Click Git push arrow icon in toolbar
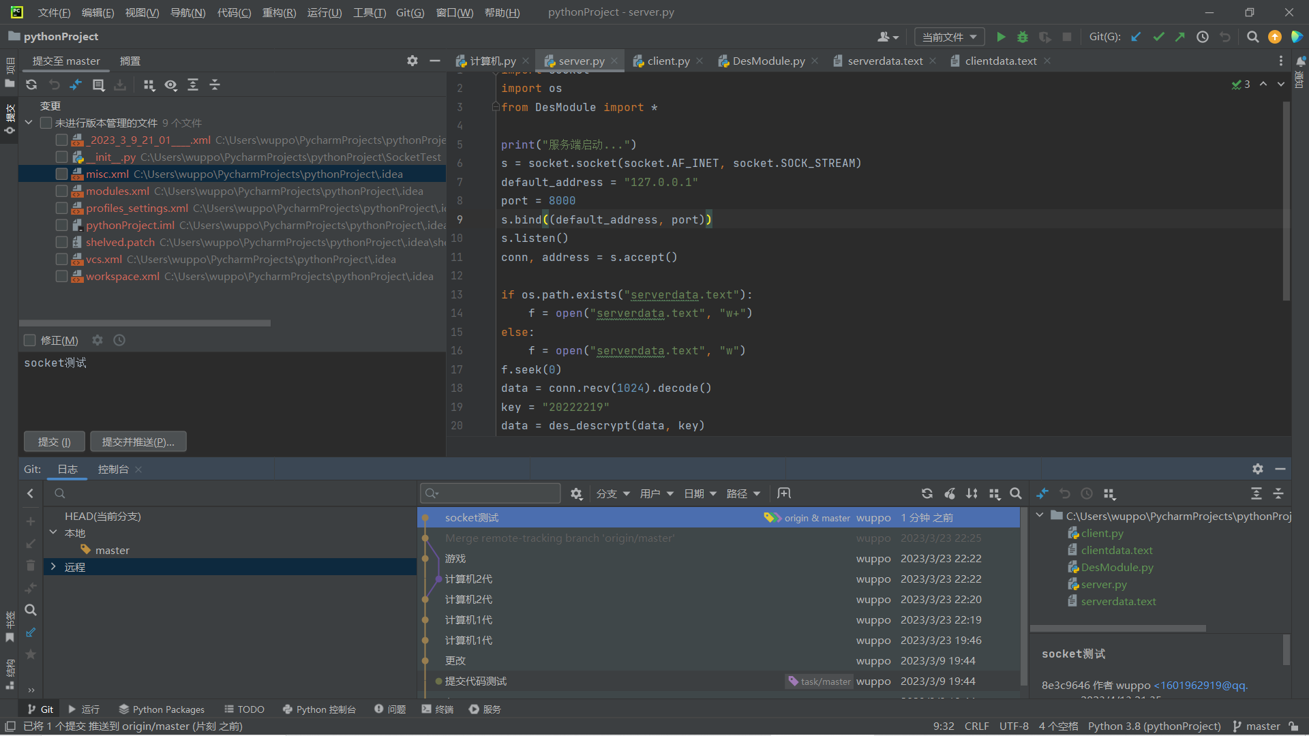1309x736 pixels. tap(1180, 37)
